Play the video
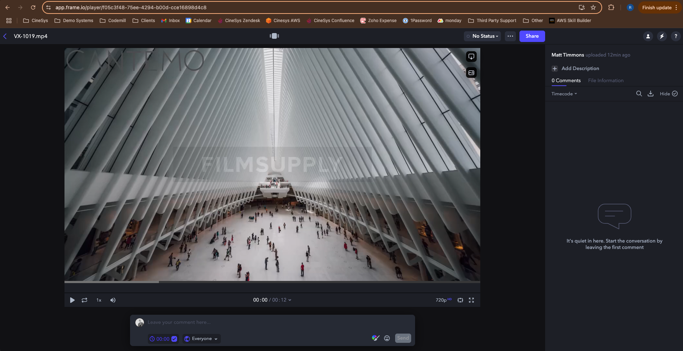Viewport: 683px width, 351px height. click(x=72, y=300)
